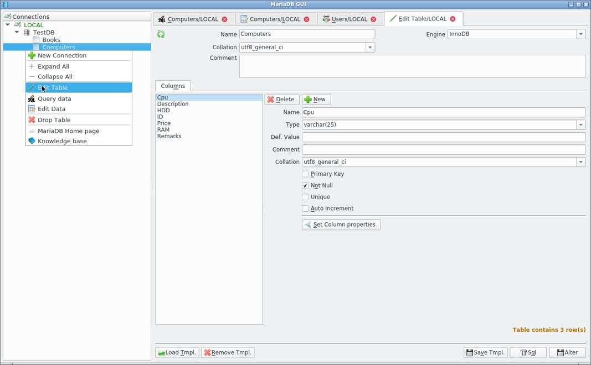Enable the Primary Key checkbox
The height and width of the screenshot is (365, 591).
[x=305, y=174]
